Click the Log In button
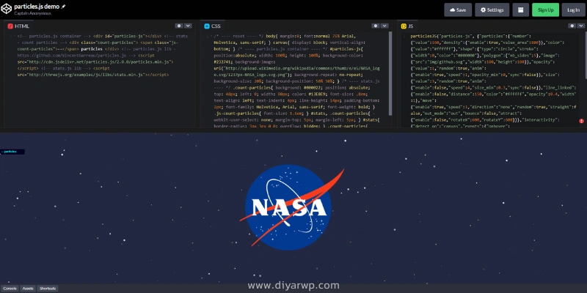587x293 pixels. pos(572,10)
